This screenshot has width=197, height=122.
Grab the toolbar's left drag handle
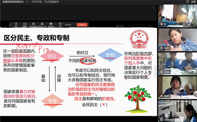point(10,25)
